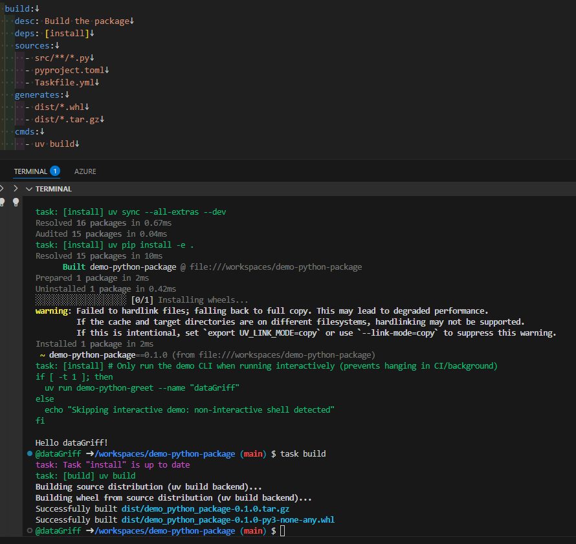Viewport: 576px width, 544px height.
Task: Click 'desc: Build the package' line
Action: pos(72,21)
